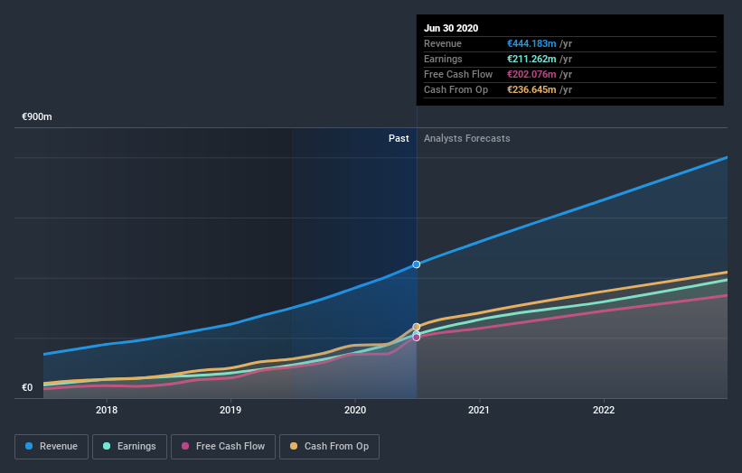Click the €900m y-axis label
Image resolution: width=742 pixels, height=473 pixels.
click(x=37, y=116)
